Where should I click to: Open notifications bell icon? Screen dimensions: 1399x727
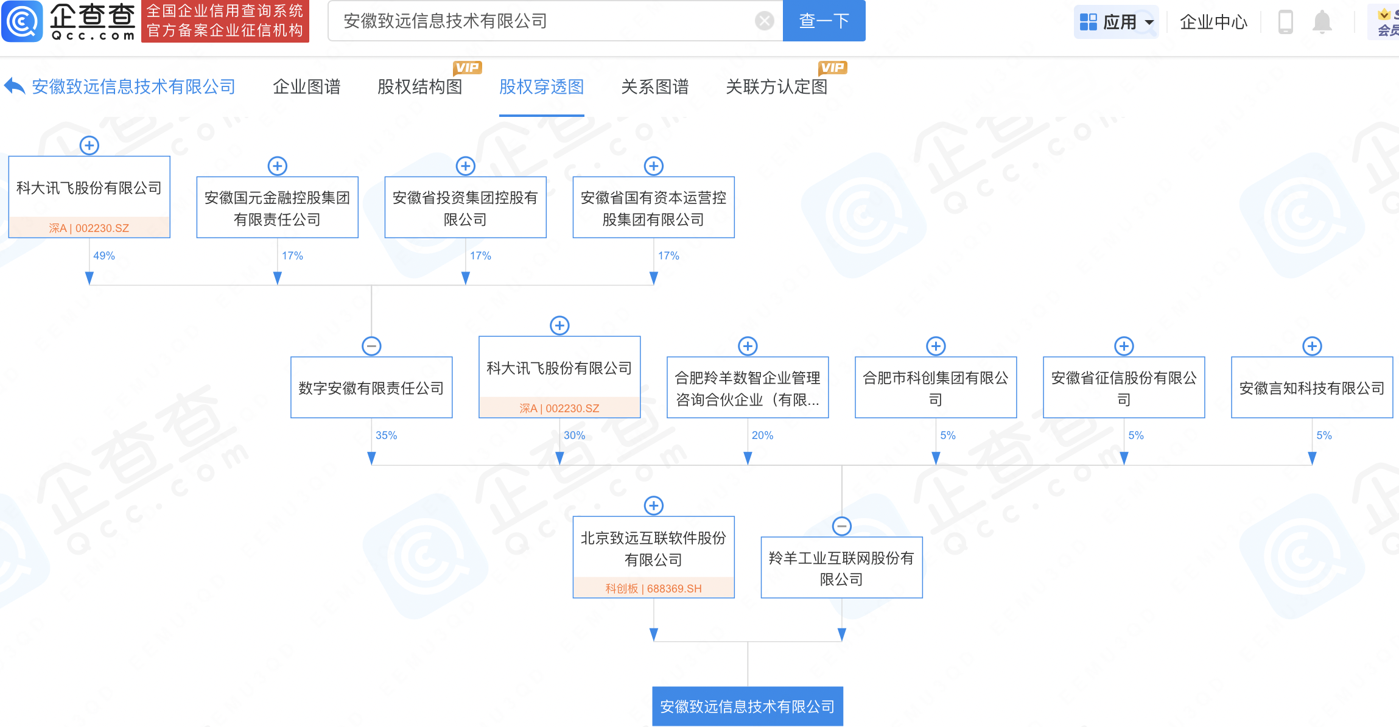pyautogui.click(x=1322, y=22)
